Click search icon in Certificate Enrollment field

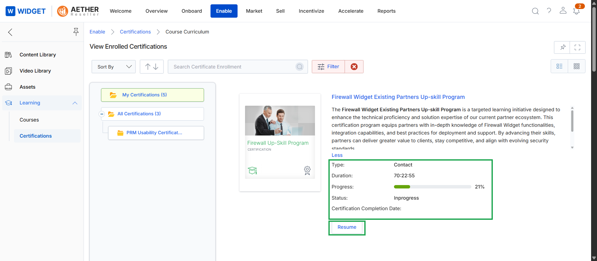click(x=299, y=67)
